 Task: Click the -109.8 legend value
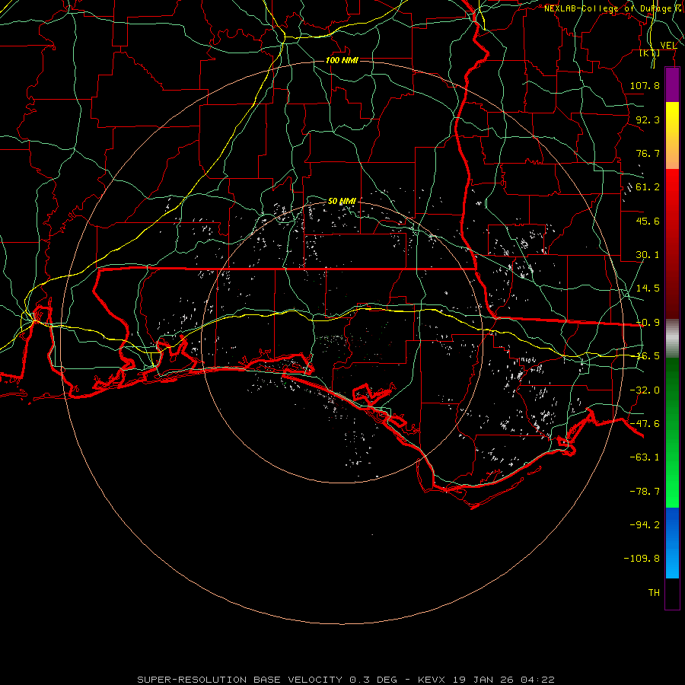642,559
